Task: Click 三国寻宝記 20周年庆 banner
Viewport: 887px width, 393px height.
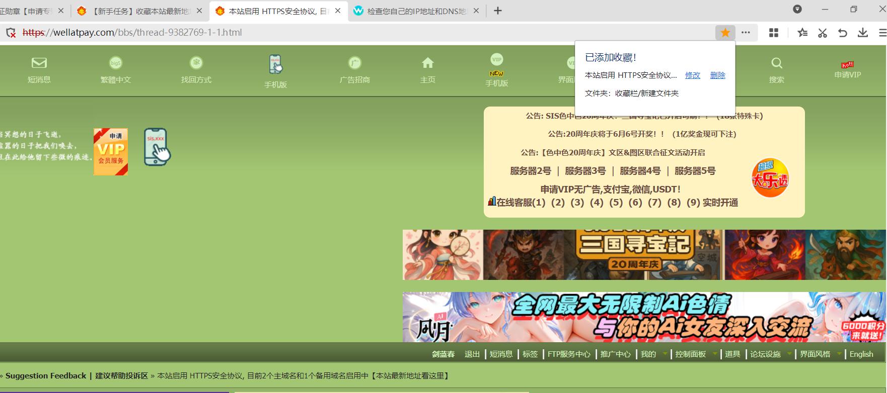Action: [x=644, y=255]
